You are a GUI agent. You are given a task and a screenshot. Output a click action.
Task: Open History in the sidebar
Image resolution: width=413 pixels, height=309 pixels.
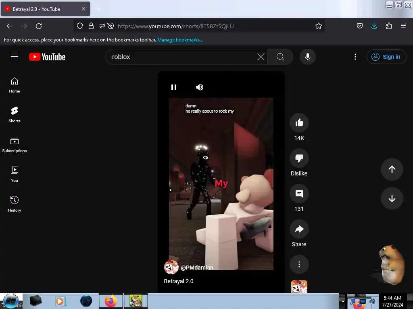coord(15,204)
